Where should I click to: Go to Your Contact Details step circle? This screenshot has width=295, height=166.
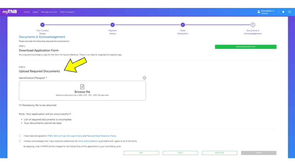pyautogui.click(x=42, y=25)
